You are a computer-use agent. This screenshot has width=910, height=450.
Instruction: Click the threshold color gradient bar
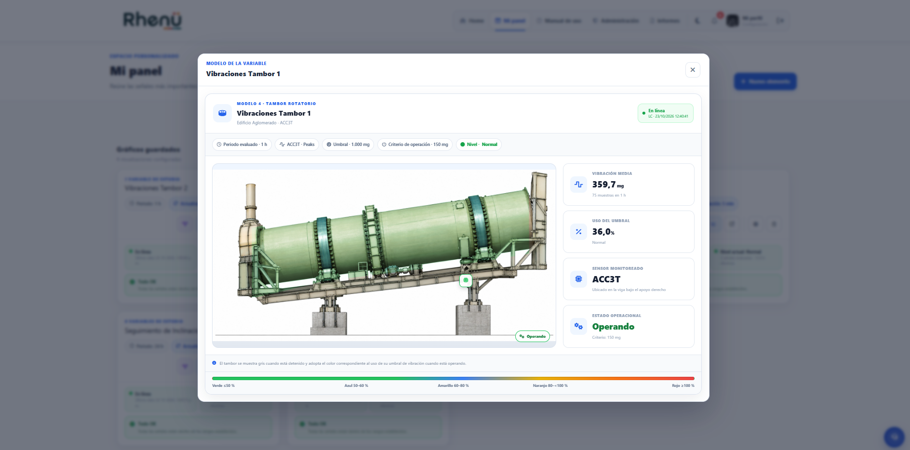453,379
